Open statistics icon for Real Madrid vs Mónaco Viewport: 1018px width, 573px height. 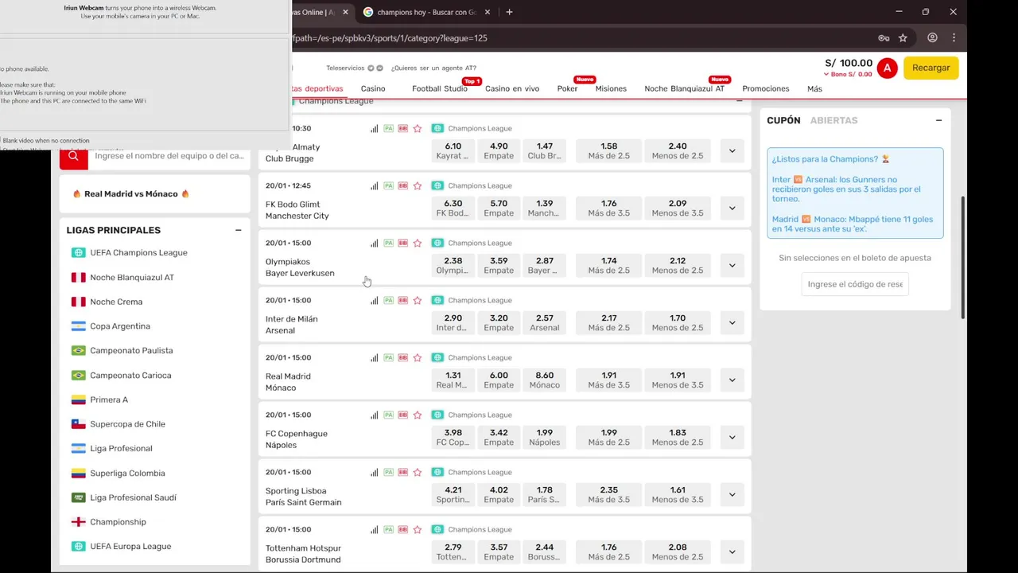(x=374, y=358)
